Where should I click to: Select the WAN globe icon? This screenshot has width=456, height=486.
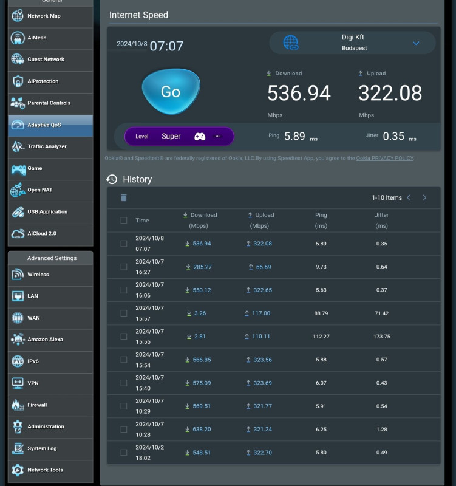point(18,318)
